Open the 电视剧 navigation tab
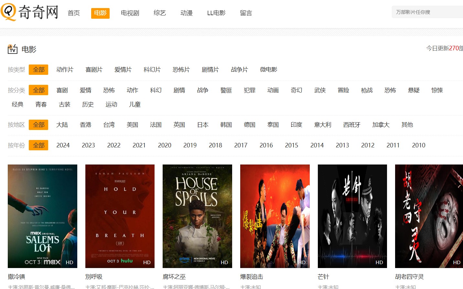Image resolution: width=463 pixels, height=289 pixels. click(130, 13)
